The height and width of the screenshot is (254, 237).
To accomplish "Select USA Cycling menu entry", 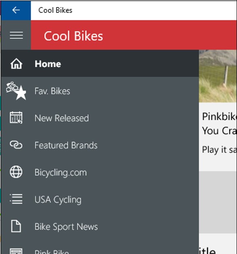I will point(100,199).
